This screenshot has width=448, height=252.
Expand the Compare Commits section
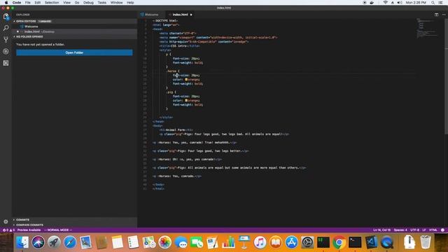tap(74, 225)
